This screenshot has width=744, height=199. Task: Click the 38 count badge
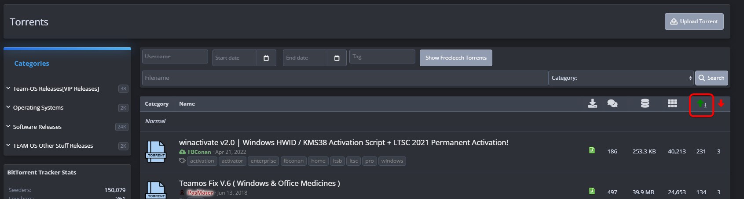[x=123, y=89]
